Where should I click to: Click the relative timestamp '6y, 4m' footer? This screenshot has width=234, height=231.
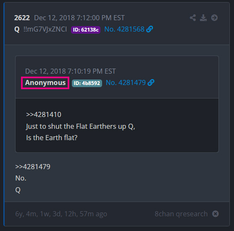point(61,214)
